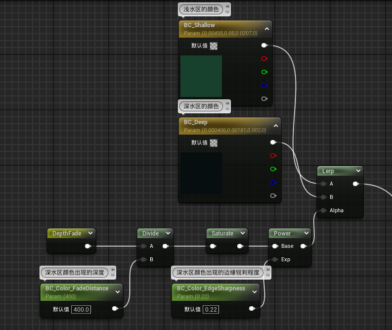Image resolution: width=392 pixels, height=330 pixels.
Task: Click the alpha output pin of BC_Deep
Action: coord(273,195)
